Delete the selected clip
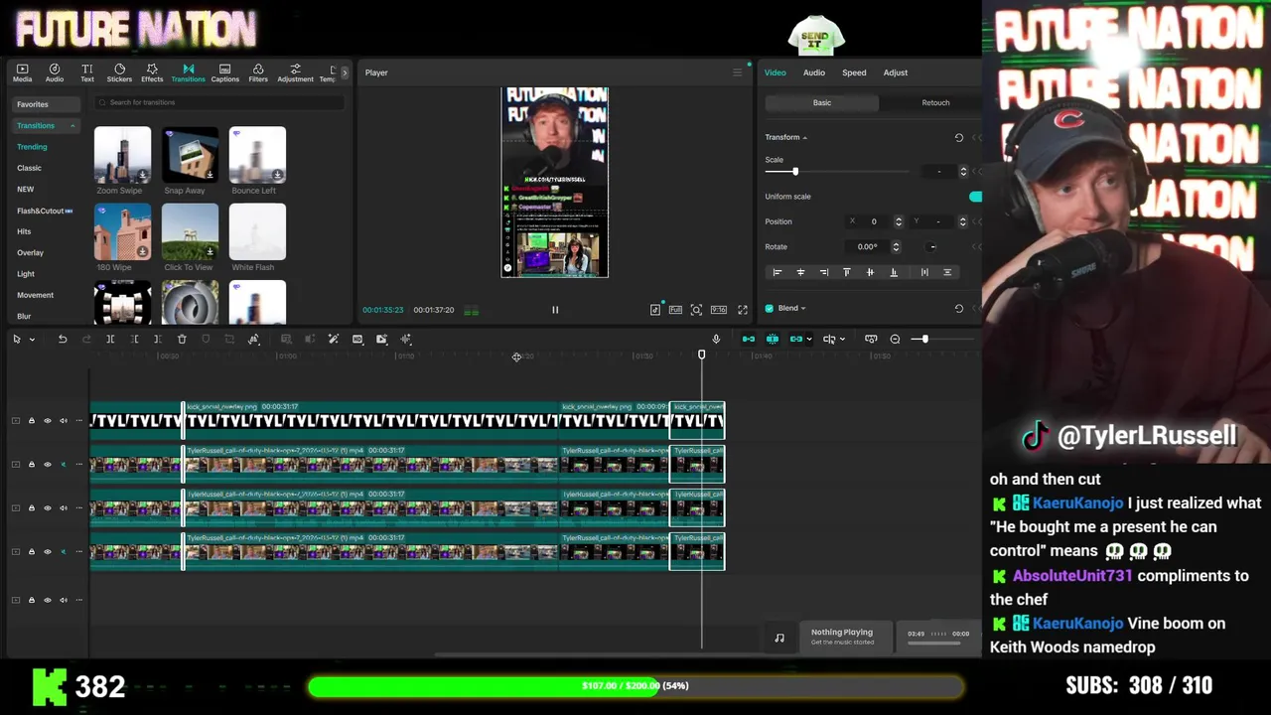 coord(182,340)
